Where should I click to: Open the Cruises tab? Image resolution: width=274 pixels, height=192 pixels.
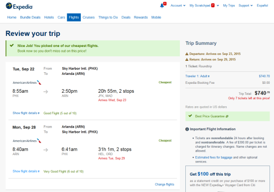click(89, 17)
